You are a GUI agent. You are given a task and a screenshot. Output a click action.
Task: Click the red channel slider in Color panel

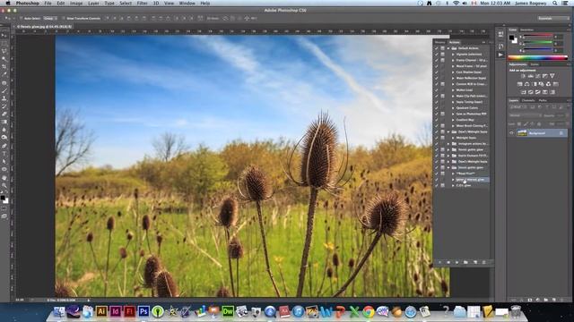click(537, 37)
